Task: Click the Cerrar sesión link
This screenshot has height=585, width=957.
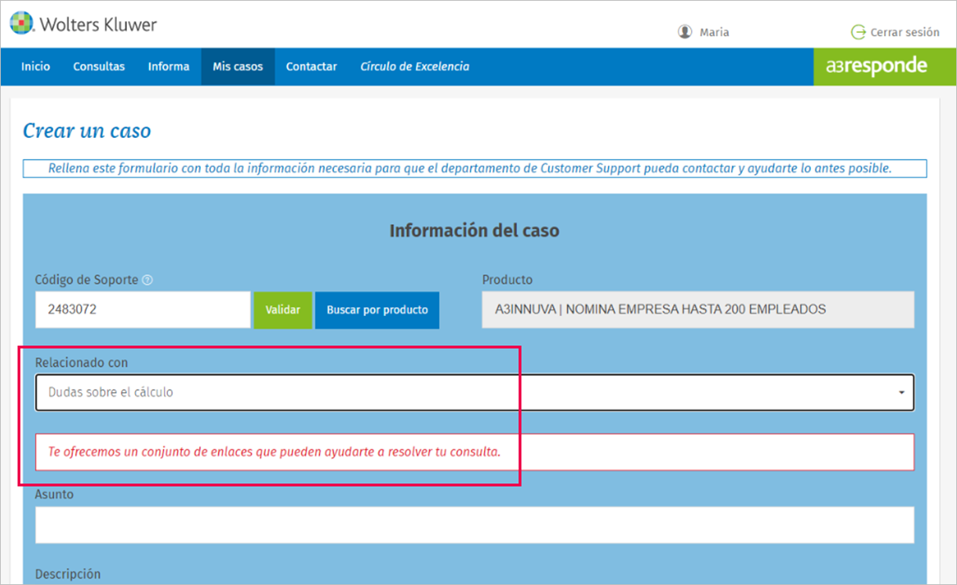Action: click(904, 32)
